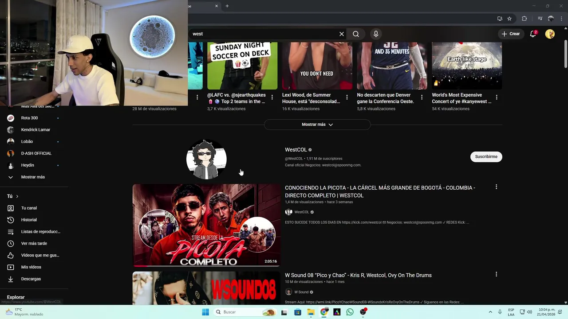Show hidden system tray icons
The width and height of the screenshot is (568, 319).
coord(490,312)
